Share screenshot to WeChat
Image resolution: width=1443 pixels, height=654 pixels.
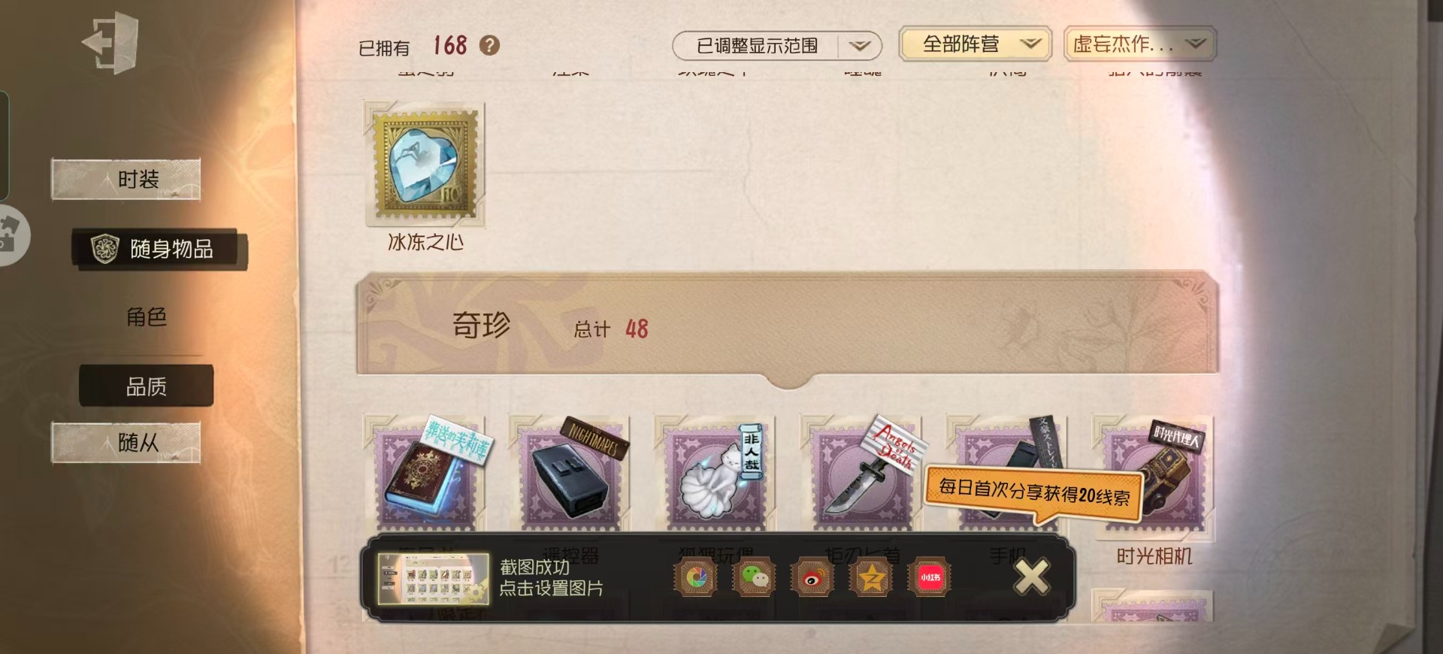tap(755, 577)
